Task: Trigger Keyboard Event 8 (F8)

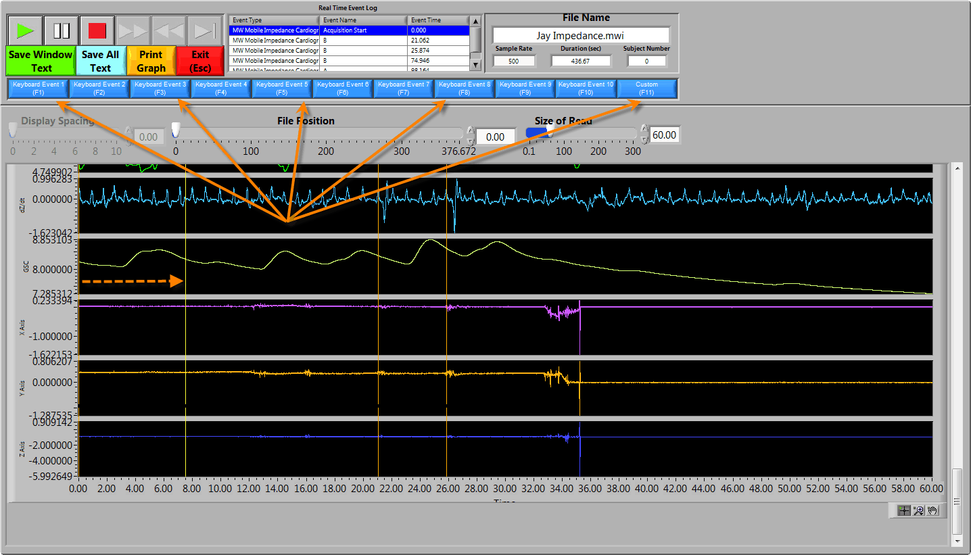Action: (465, 89)
